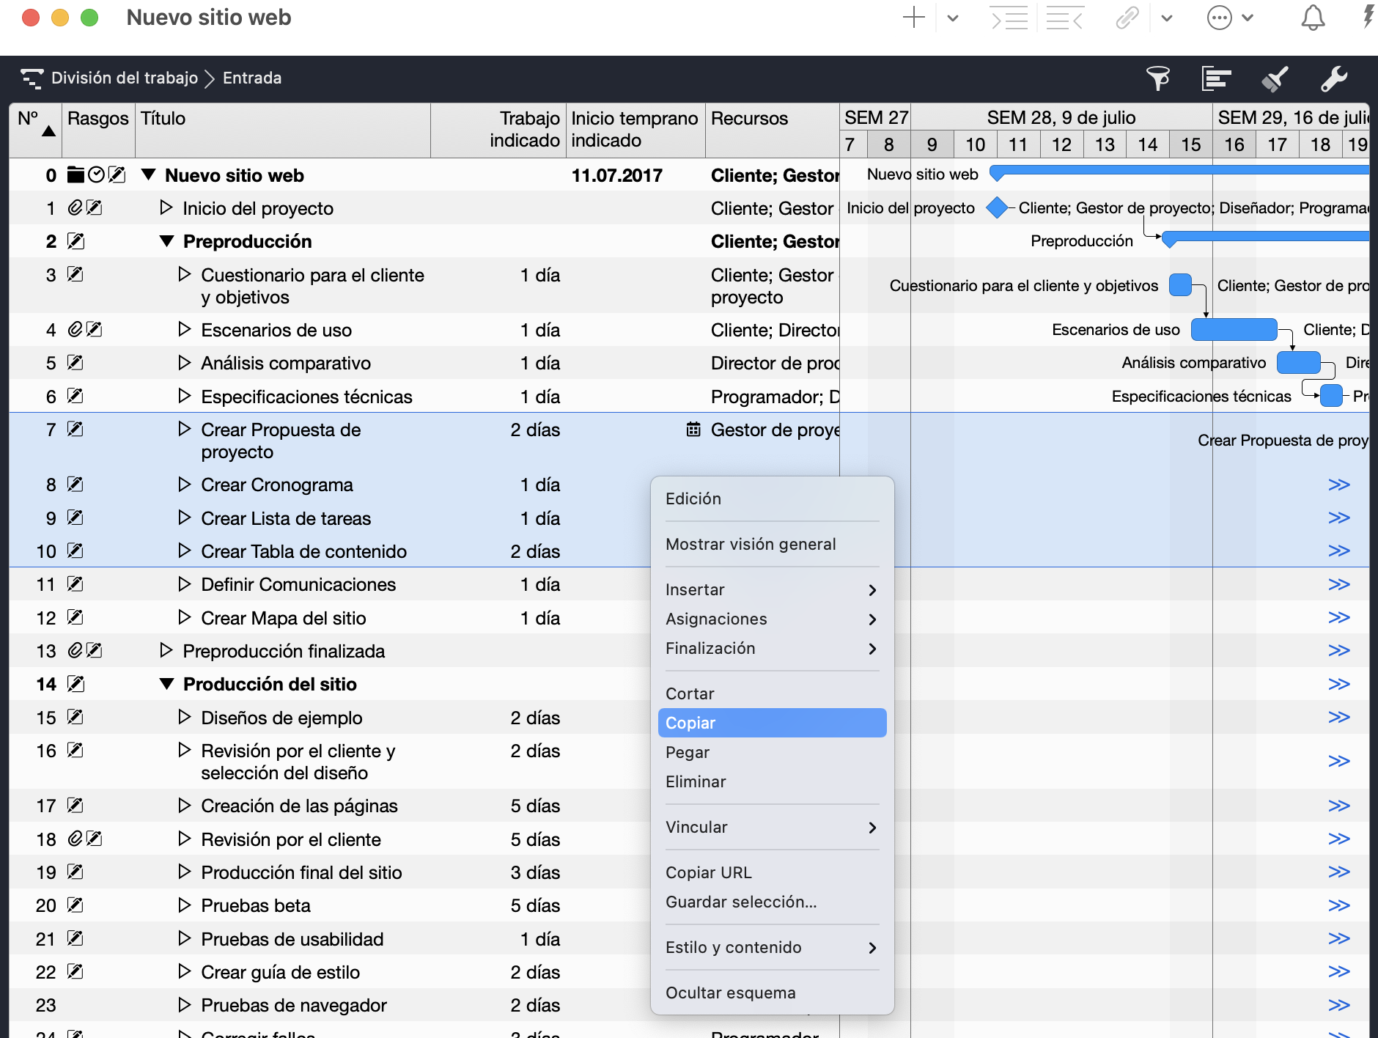The image size is (1378, 1038).
Task: Click the Inicio del proyecto milestone diamond
Action: [x=997, y=208]
